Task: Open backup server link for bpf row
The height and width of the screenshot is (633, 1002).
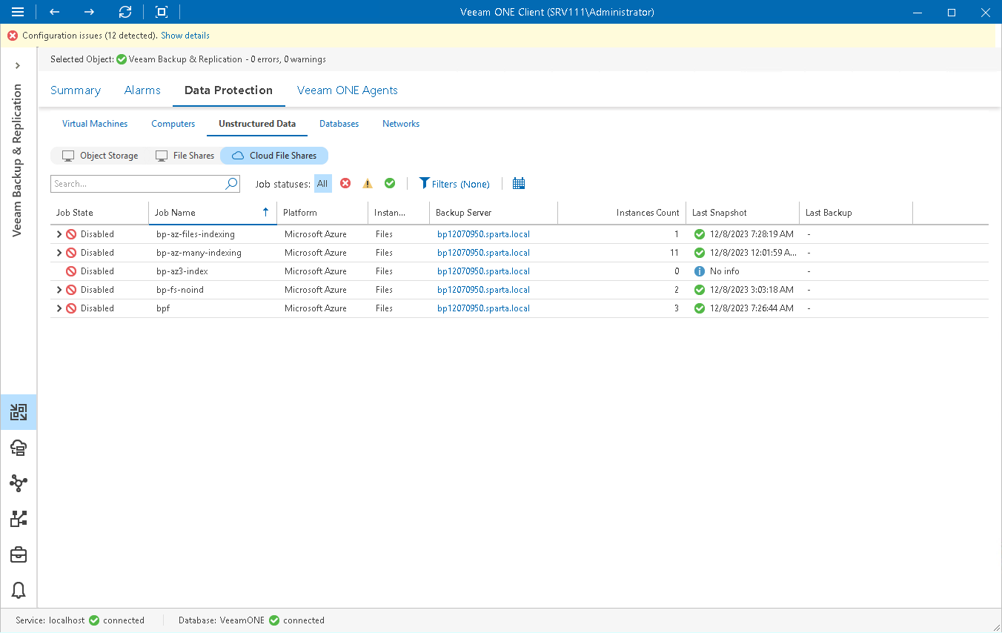Action: tap(483, 308)
